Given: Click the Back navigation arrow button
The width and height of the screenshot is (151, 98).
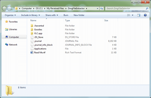Looking at the screenshot, I should click(x=4, y=9).
